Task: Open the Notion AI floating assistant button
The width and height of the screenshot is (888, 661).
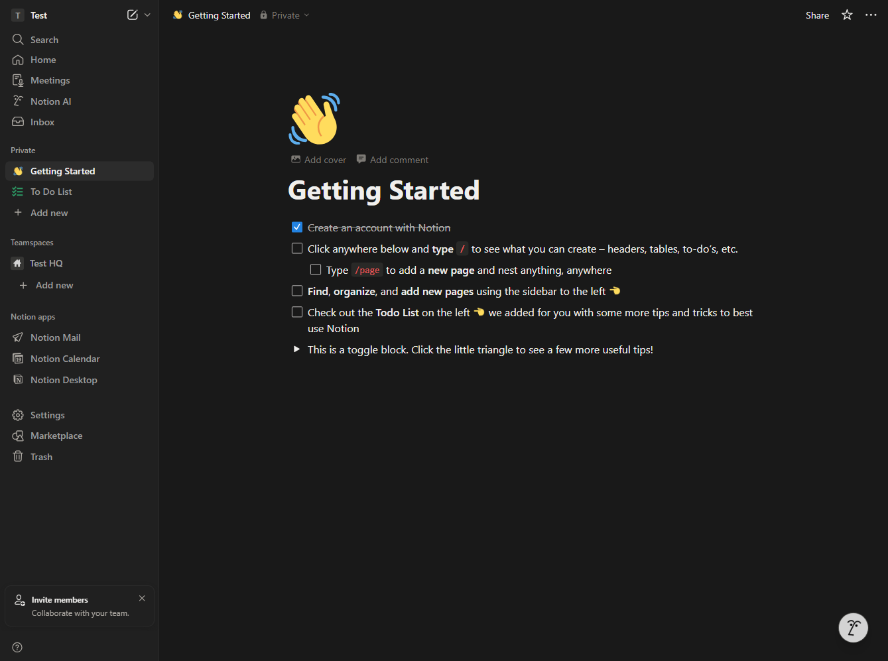Action: (853, 627)
